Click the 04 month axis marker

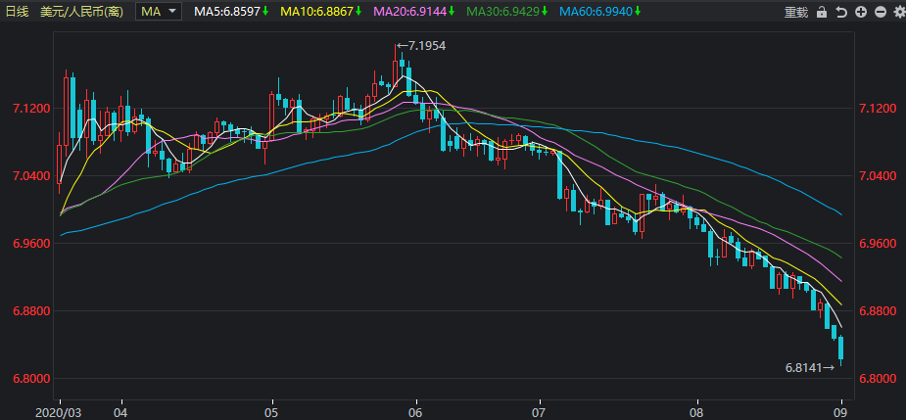click(121, 414)
